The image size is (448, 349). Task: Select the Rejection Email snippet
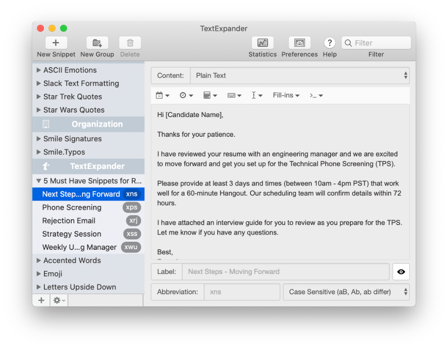(x=69, y=221)
